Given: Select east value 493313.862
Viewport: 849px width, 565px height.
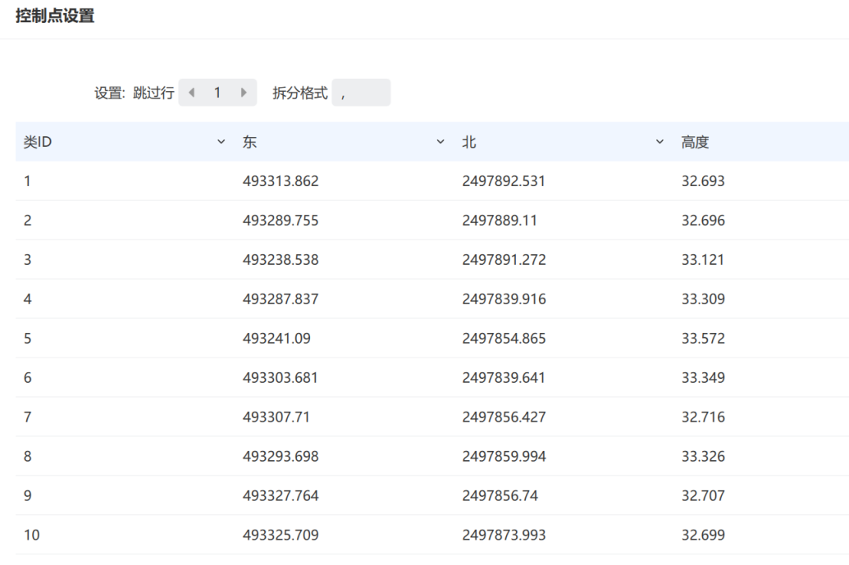Looking at the screenshot, I should tap(281, 181).
